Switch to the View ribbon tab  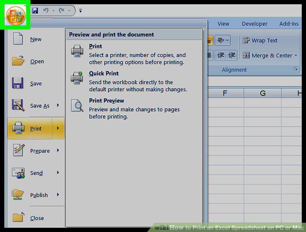coord(223,24)
